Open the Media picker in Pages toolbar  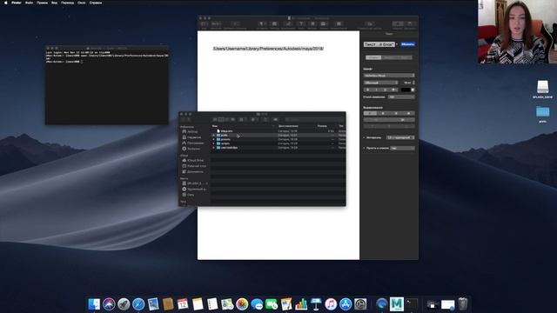[323, 23]
